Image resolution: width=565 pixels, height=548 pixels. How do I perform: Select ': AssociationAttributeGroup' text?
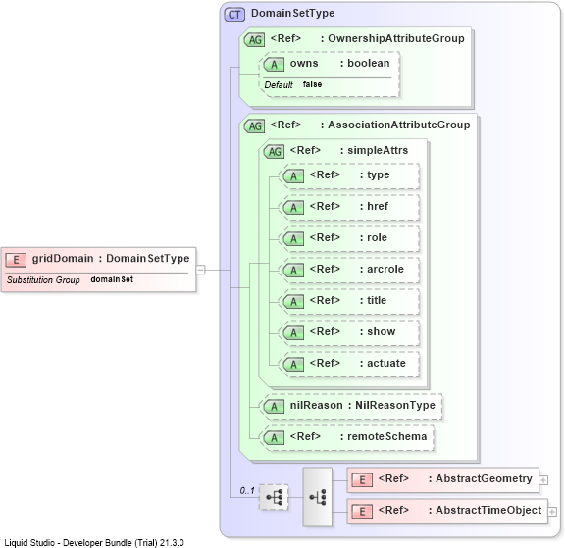click(395, 125)
